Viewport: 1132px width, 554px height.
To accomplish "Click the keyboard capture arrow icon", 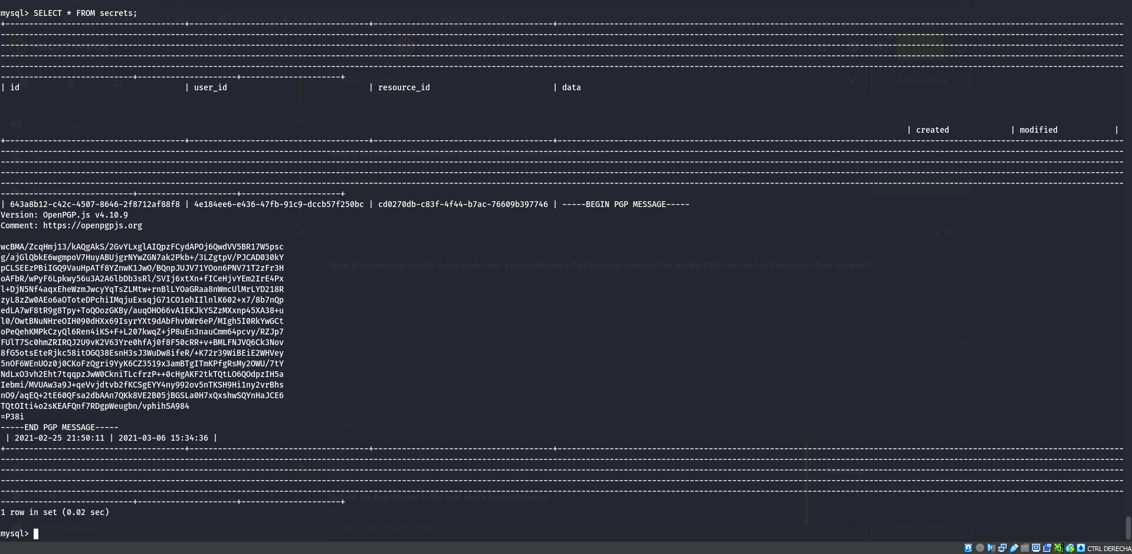I will pyautogui.click(x=1081, y=548).
